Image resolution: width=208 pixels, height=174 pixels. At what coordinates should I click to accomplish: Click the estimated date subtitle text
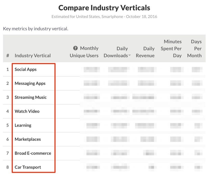tap(104, 17)
